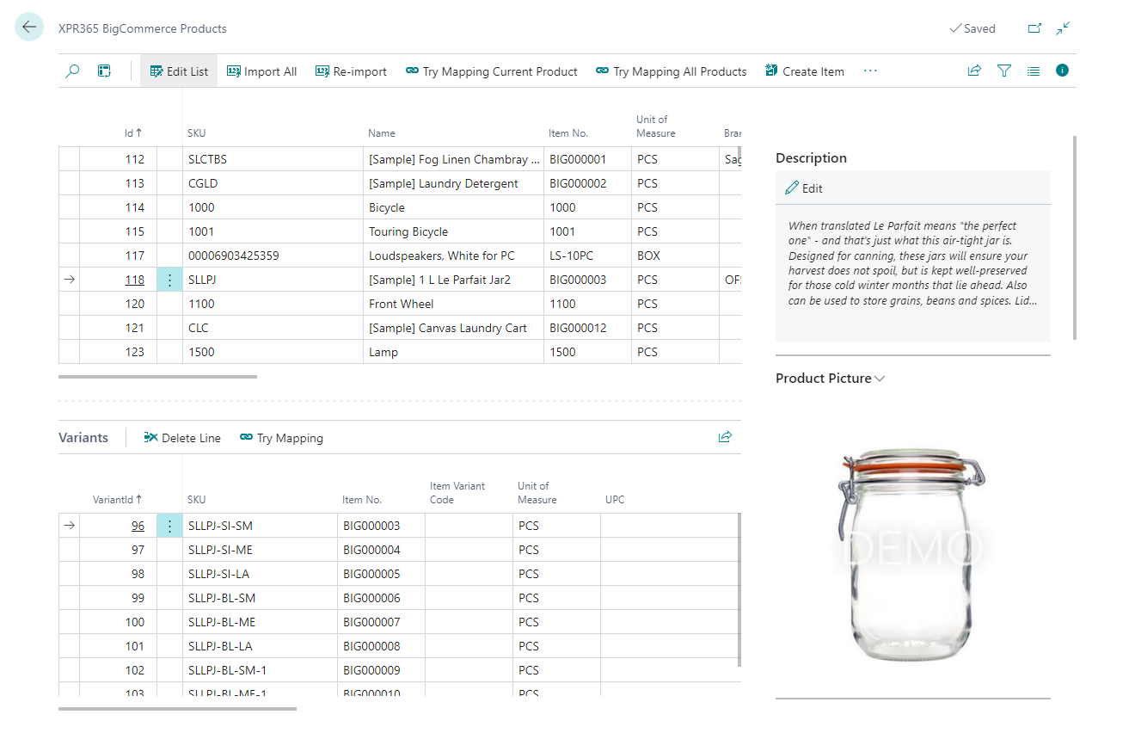
Task: Select SKU cell SLCTBS
Action: 273,159
